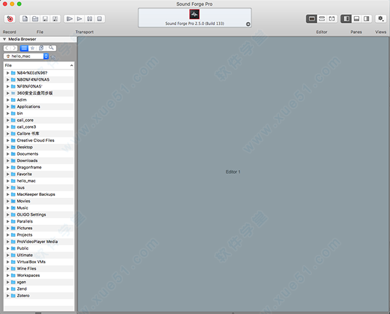Select the Dragonframe folder
Viewport: 390px width, 314px height.
(39, 167)
